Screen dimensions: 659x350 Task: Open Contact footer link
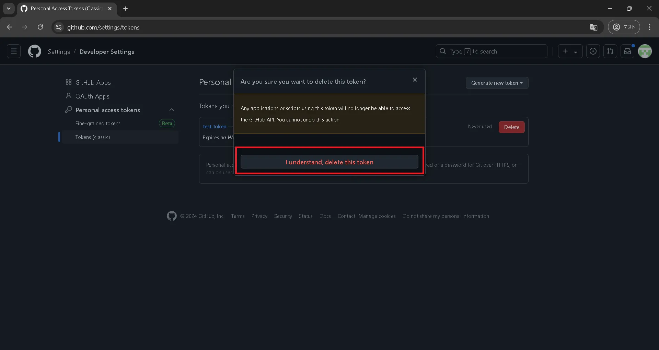[346, 216]
